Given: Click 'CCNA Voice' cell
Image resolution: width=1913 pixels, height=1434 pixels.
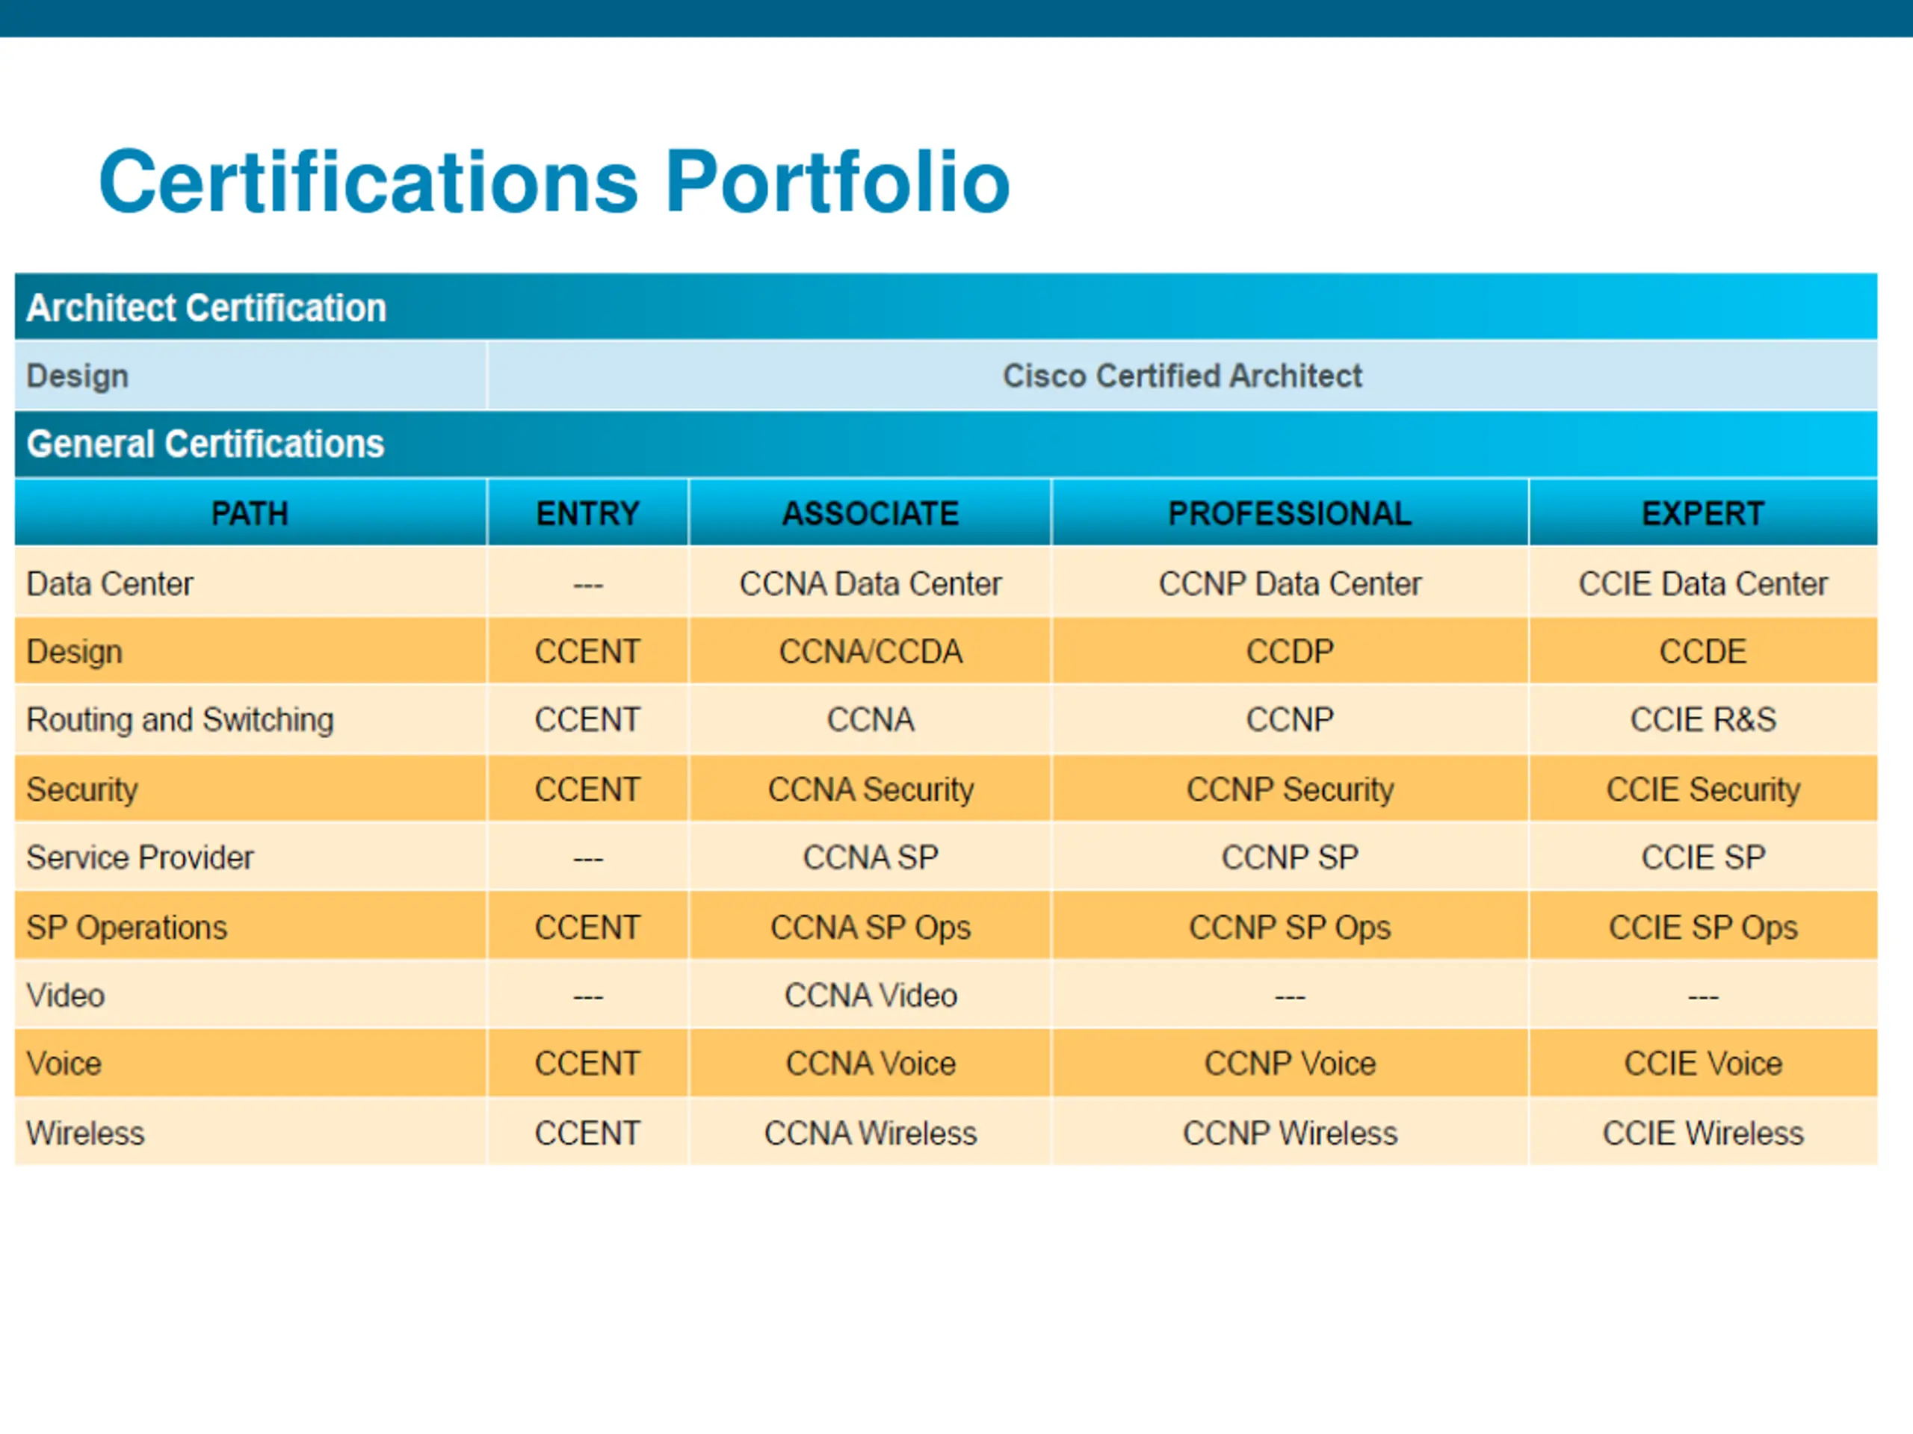Looking at the screenshot, I should click(x=870, y=1064).
